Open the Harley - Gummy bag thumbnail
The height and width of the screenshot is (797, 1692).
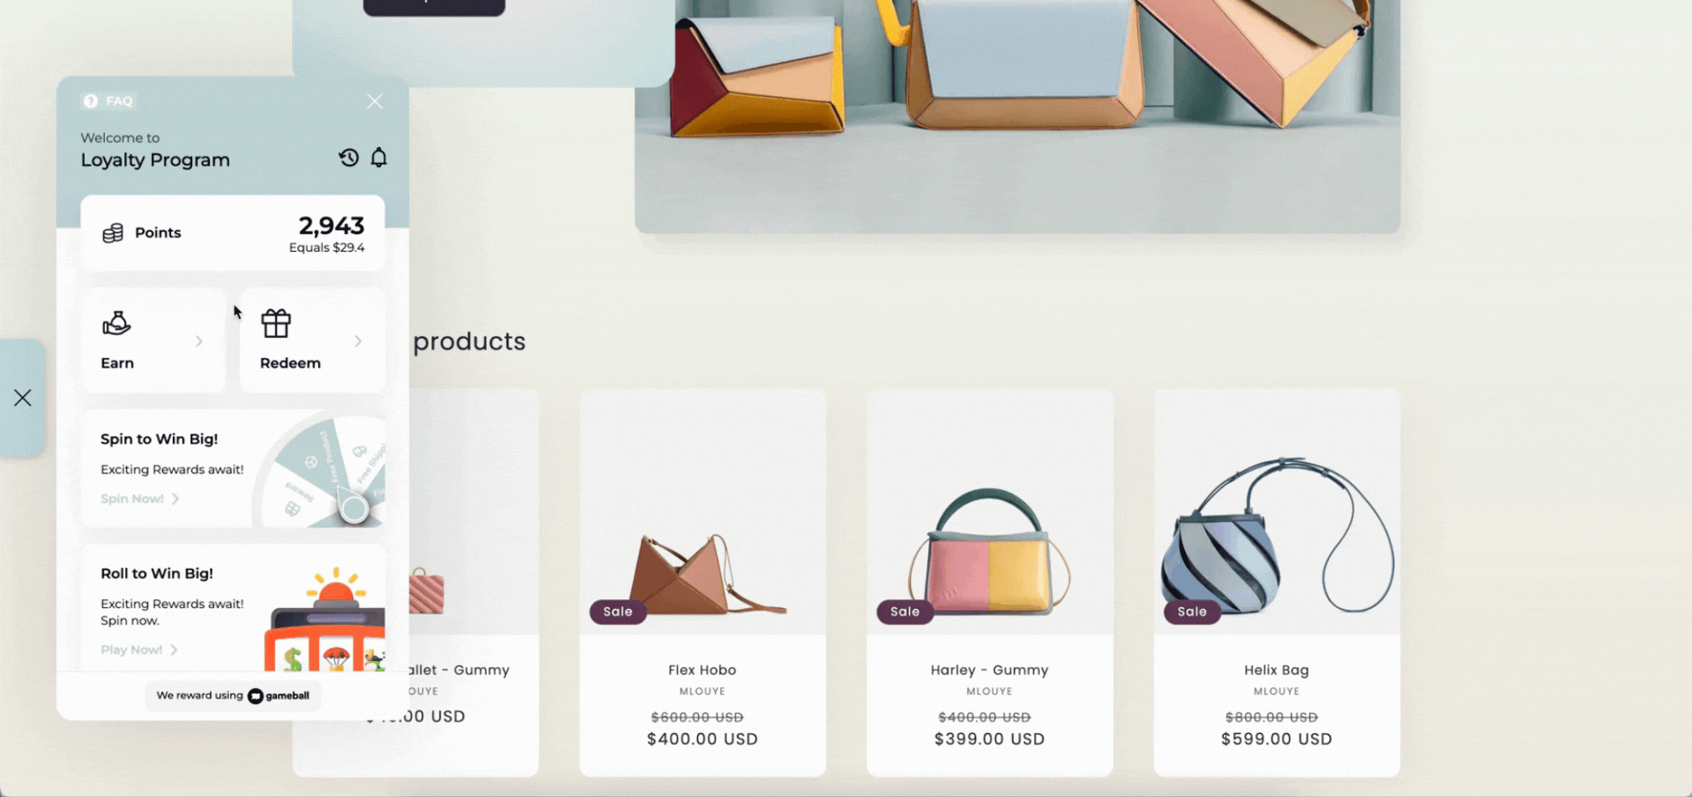pyautogui.click(x=990, y=512)
